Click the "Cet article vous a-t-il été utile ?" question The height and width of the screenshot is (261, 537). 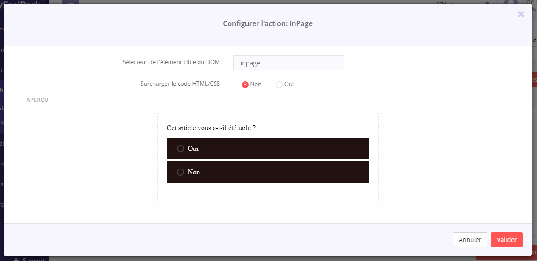211,128
